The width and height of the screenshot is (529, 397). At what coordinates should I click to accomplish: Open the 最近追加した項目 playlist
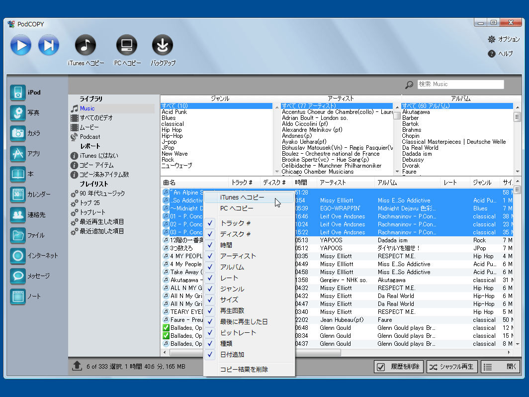[x=101, y=231]
